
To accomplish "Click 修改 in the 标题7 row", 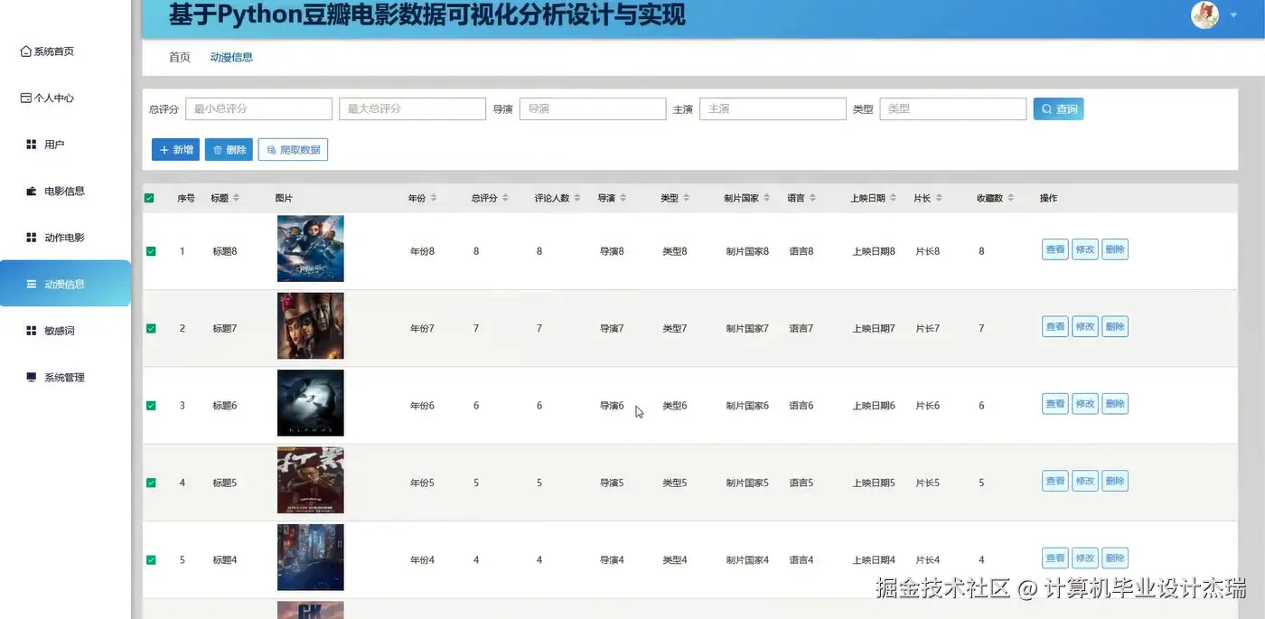I will coord(1085,326).
